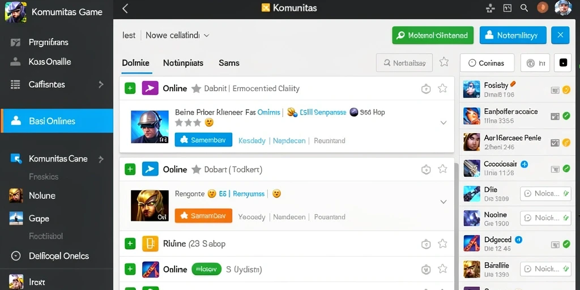The image size is (580, 290).
Task: Toggle the star next to Norbaitxag search
Action: (x=444, y=62)
